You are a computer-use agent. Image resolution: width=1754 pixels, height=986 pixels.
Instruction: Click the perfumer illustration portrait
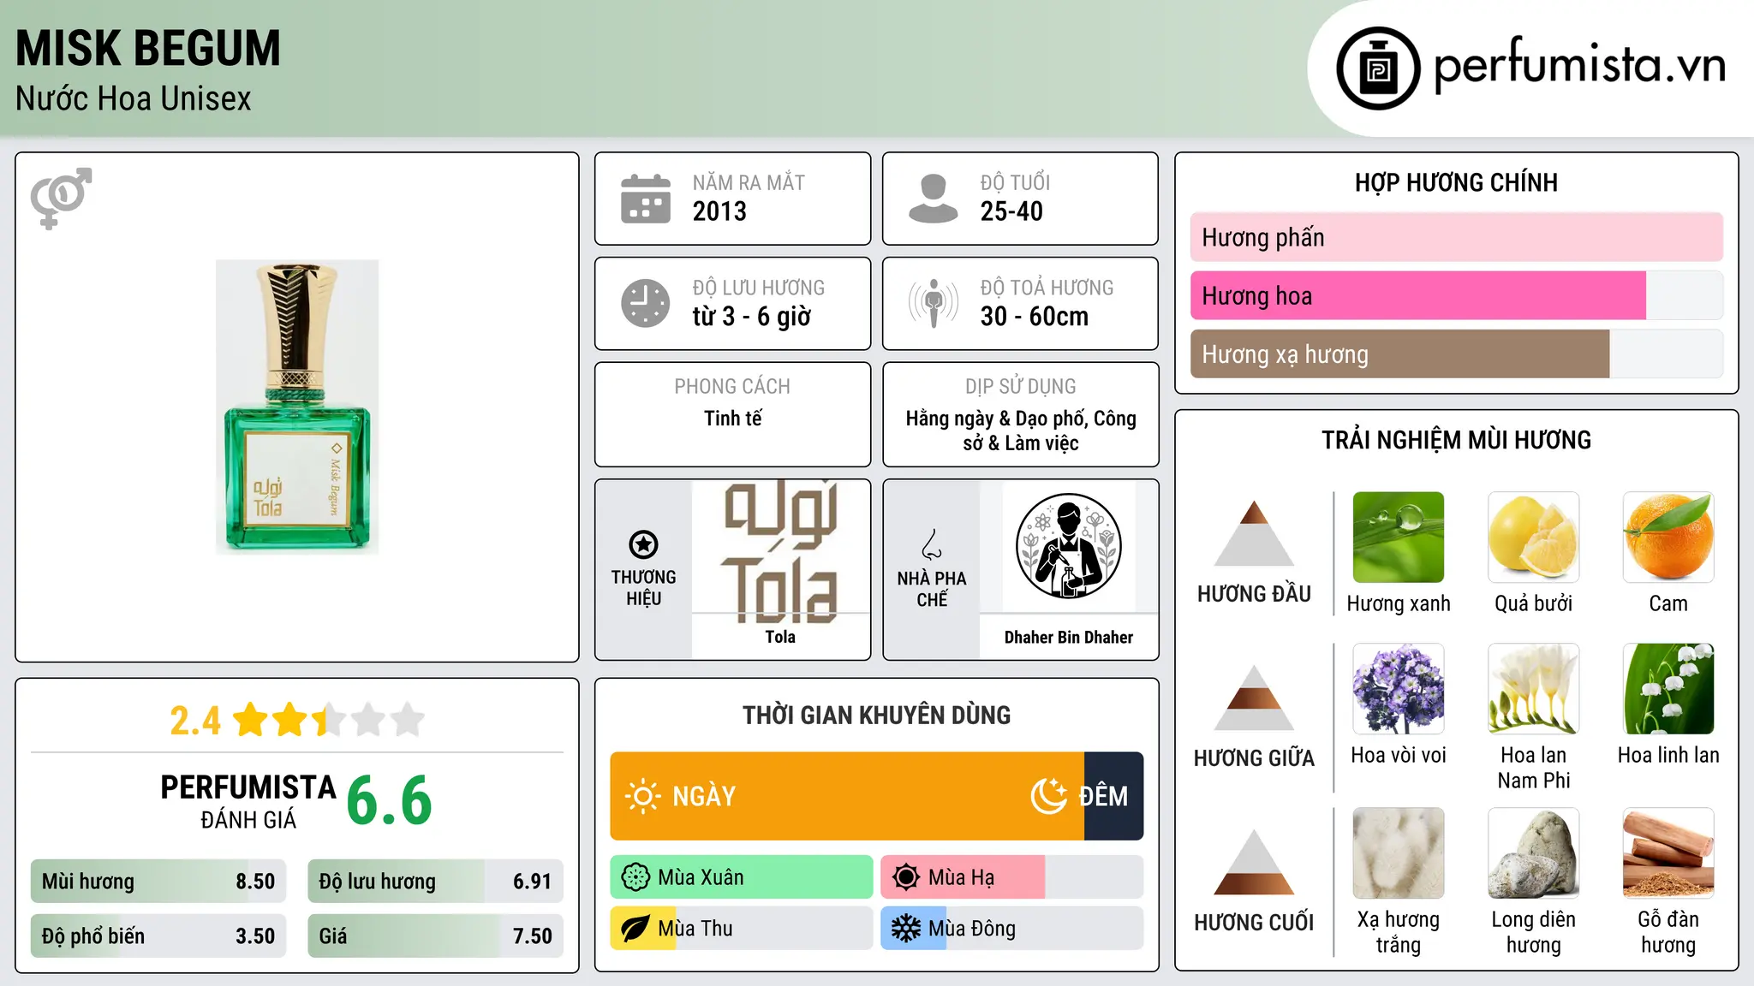coord(1068,546)
